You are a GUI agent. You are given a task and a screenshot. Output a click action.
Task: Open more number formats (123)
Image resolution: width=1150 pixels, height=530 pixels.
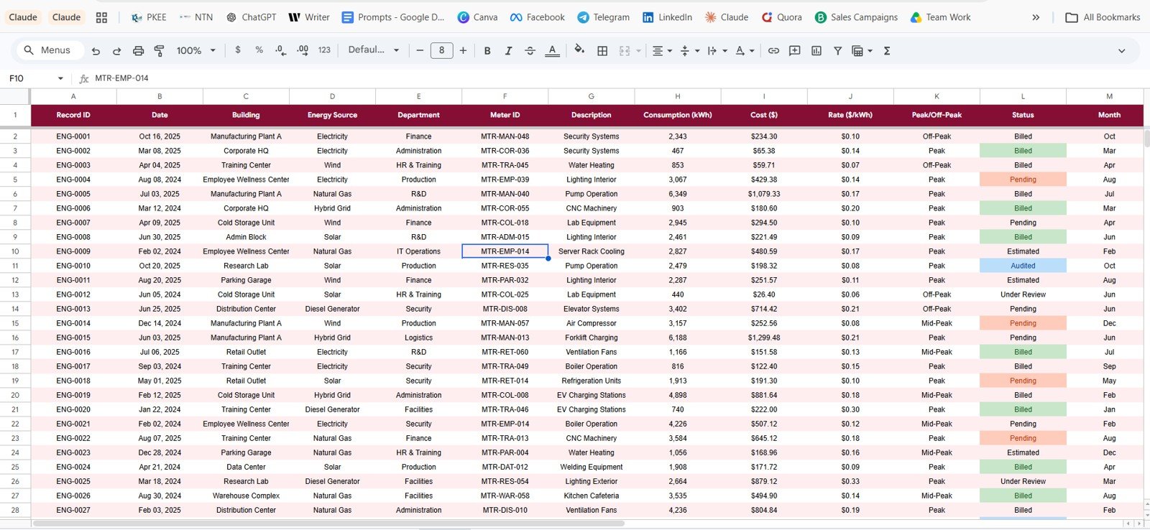(x=324, y=50)
